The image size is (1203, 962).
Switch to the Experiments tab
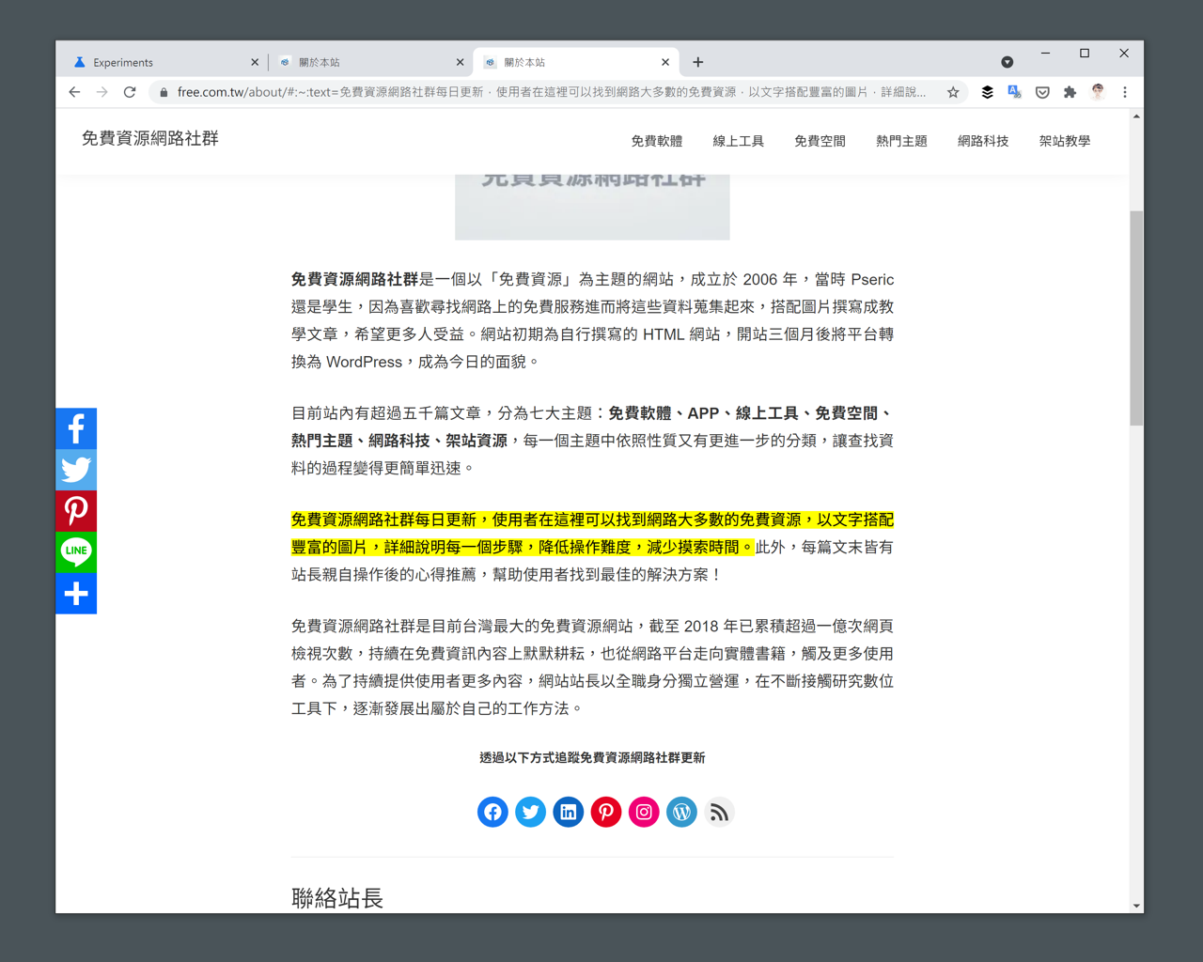point(160,62)
